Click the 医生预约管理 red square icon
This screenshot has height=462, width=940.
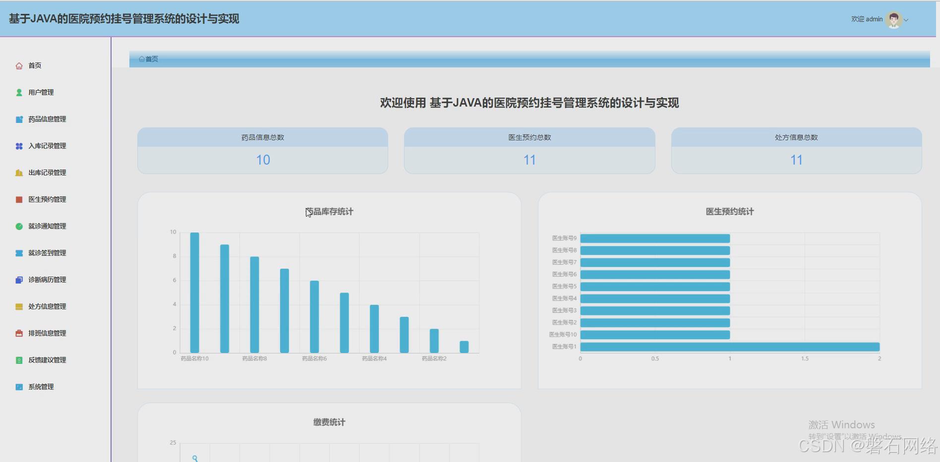pyautogui.click(x=19, y=200)
